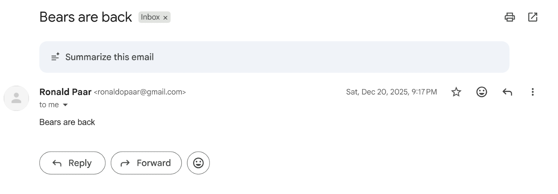Expand recipient details arrow next to "to me"

[65, 105]
